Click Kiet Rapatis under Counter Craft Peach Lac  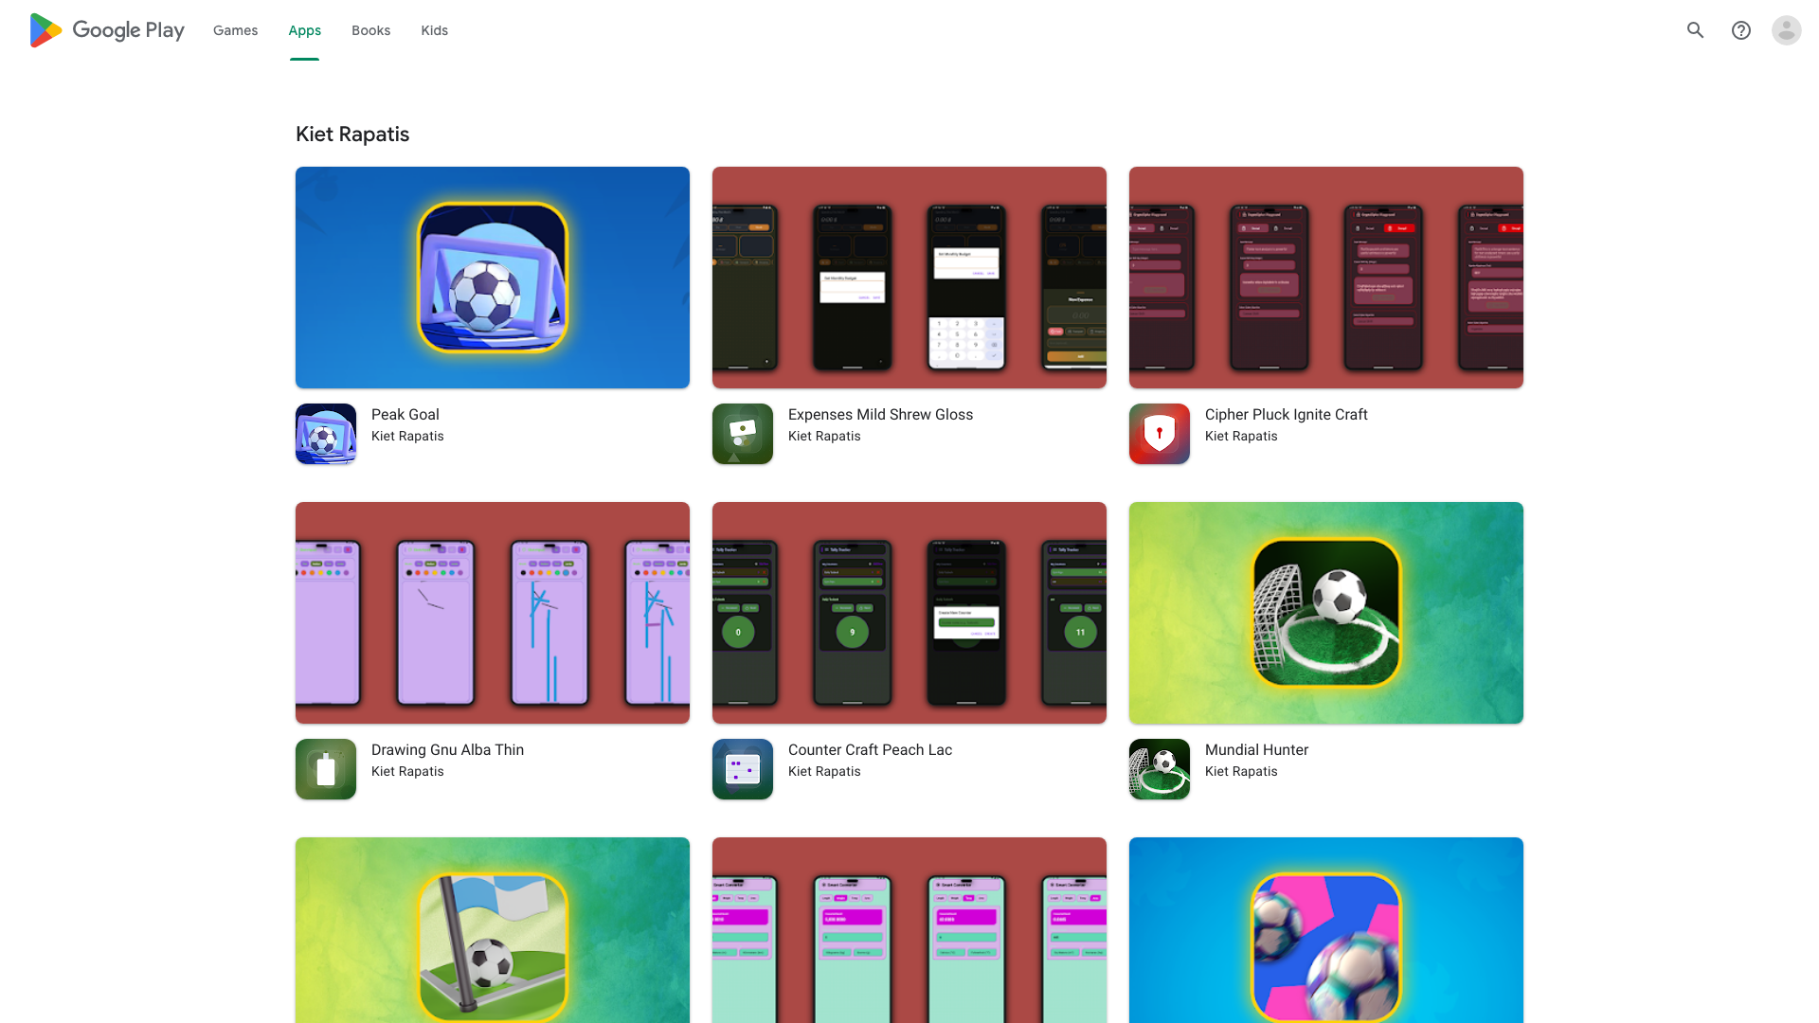pyautogui.click(x=824, y=771)
